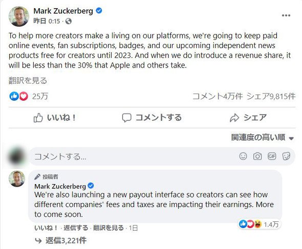The width and height of the screenshot is (302, 249).
Task: Expand the 返信3,221件 replies
Action: point(61,240)
